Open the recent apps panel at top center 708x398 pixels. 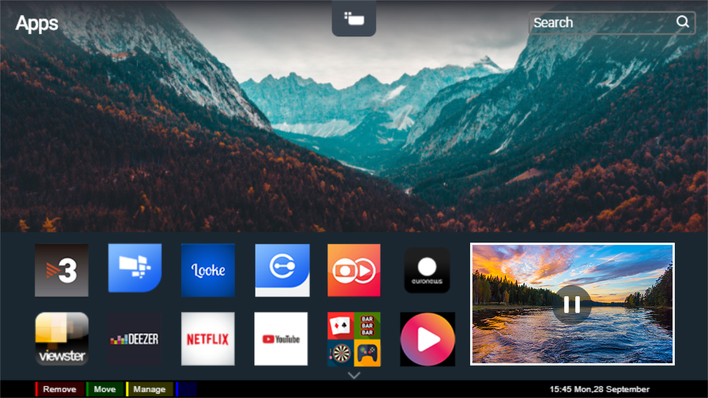[353, 18]
